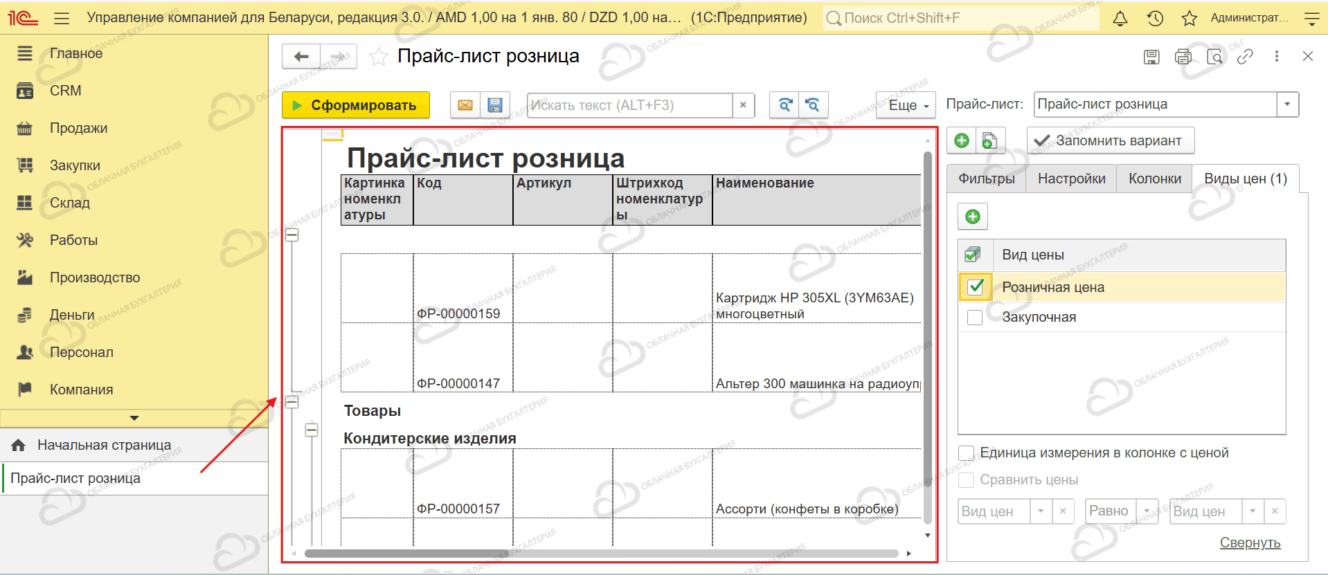Click Сформировать button

[x=356, y=105]
